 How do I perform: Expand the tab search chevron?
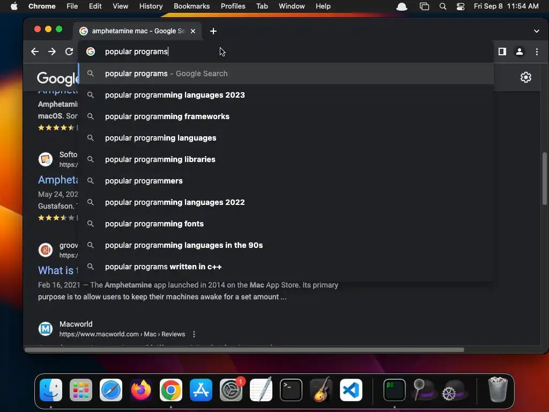536,31
